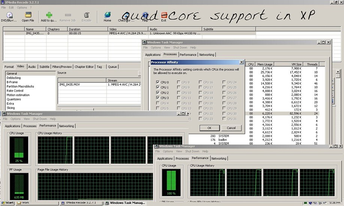Select the IMG_0435.MOV source row

(99, 84)
